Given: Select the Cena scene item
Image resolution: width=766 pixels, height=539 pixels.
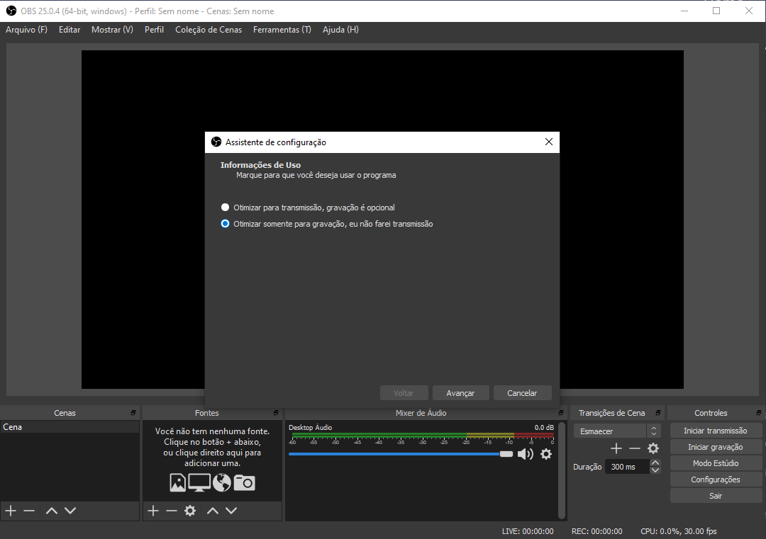Looking at the screenshot, I should 70,427.
